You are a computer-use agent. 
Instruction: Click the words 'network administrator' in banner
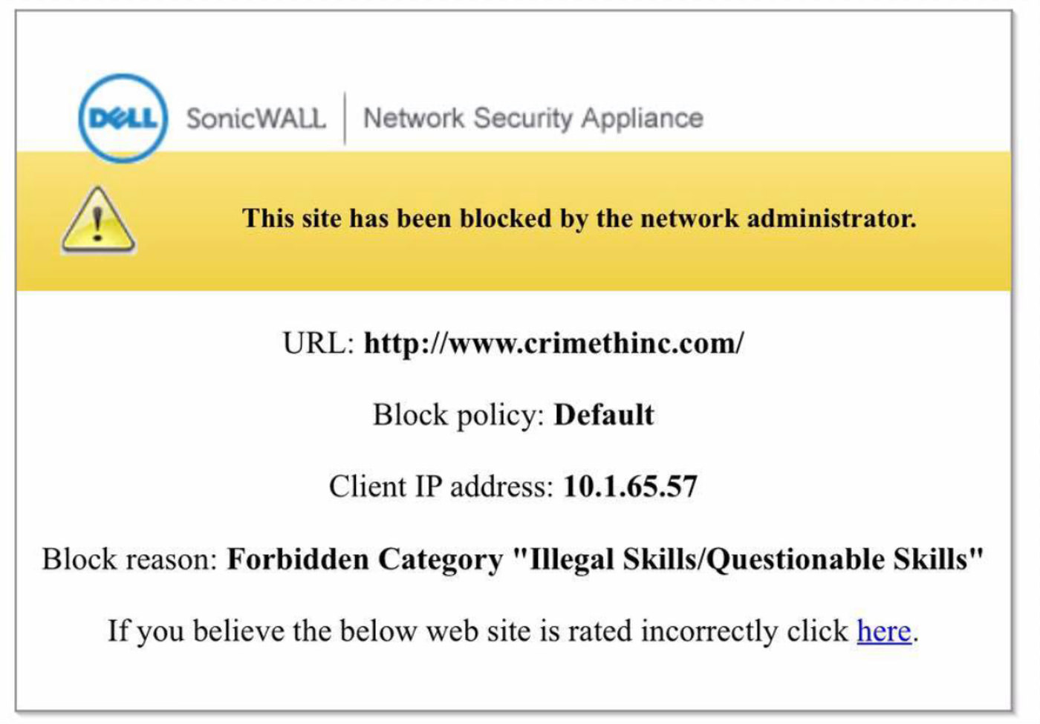779,218
